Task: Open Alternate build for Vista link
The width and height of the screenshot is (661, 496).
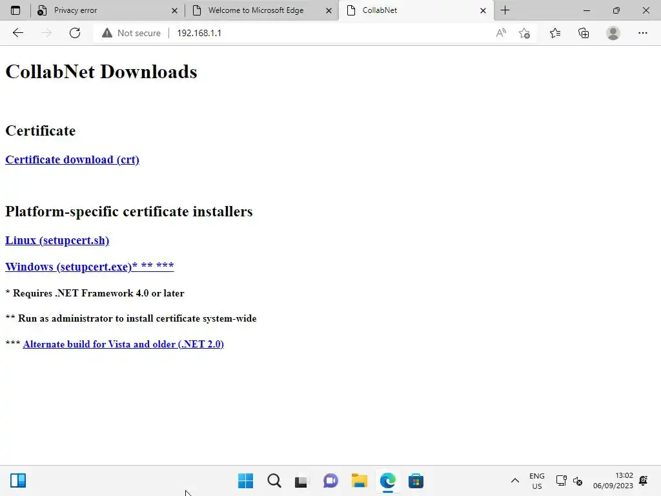Action: click(123, 344)
